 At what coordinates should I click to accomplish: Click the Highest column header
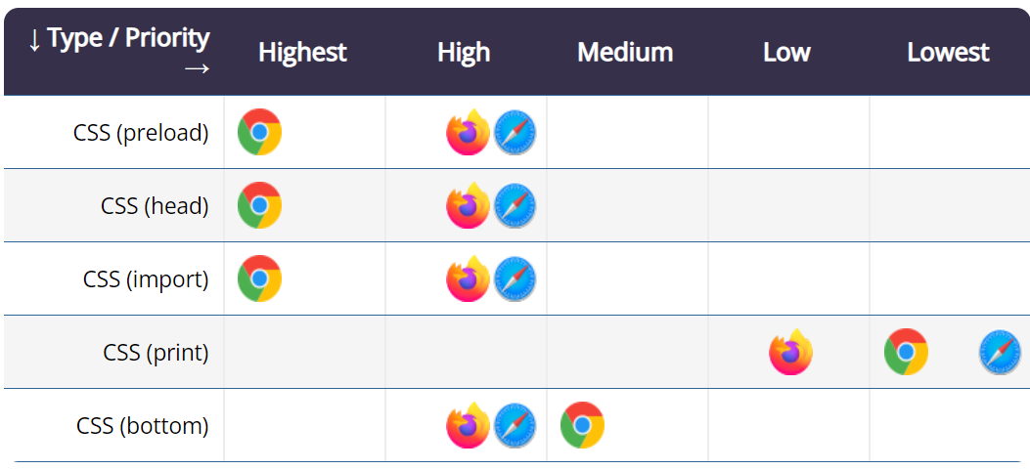click(x=302, y=52)
